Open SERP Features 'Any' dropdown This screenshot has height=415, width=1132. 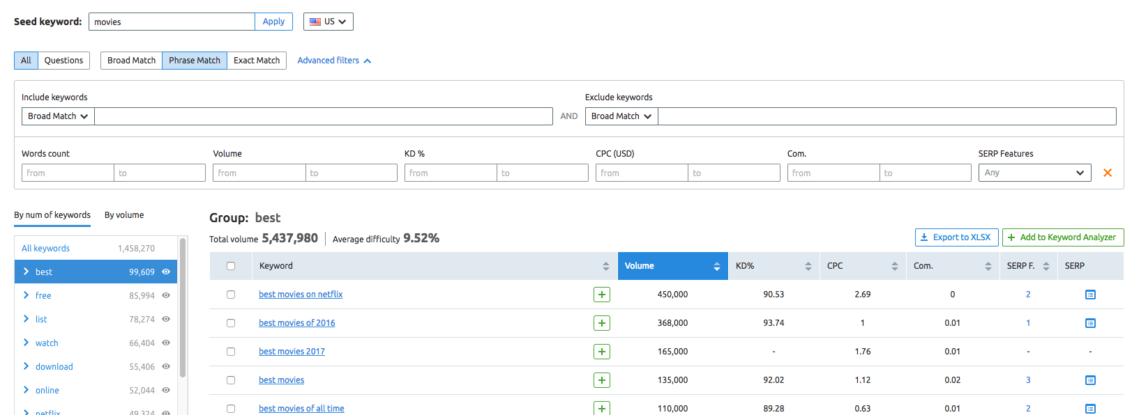click(x=1034, y=173)
